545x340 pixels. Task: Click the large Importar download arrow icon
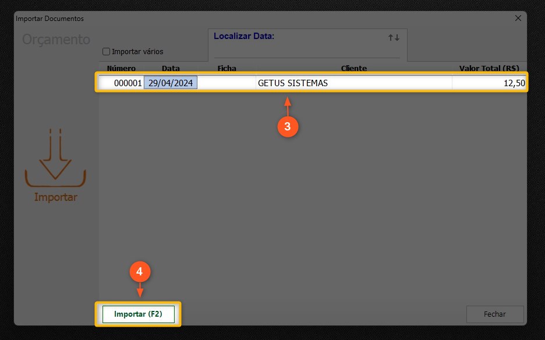pos(55,159)
